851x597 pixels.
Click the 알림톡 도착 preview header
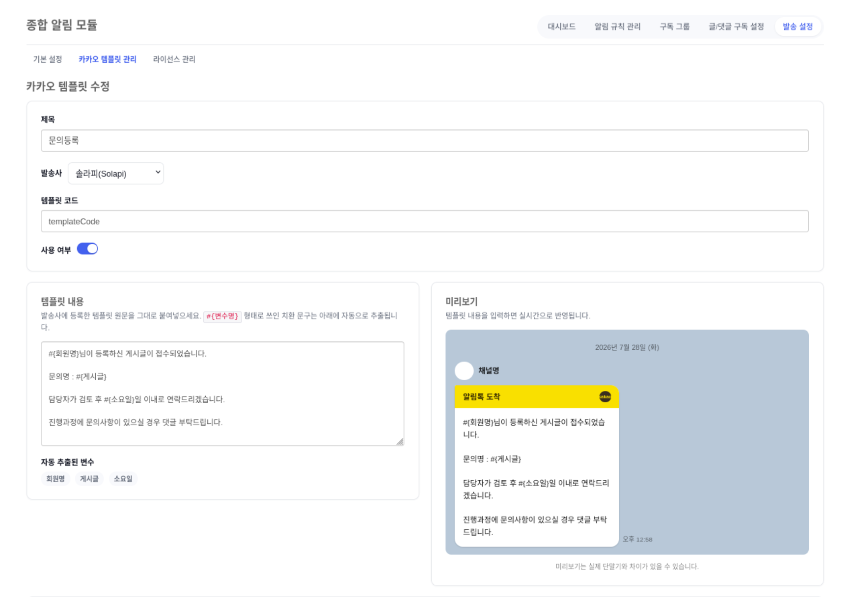pos(537,397)
